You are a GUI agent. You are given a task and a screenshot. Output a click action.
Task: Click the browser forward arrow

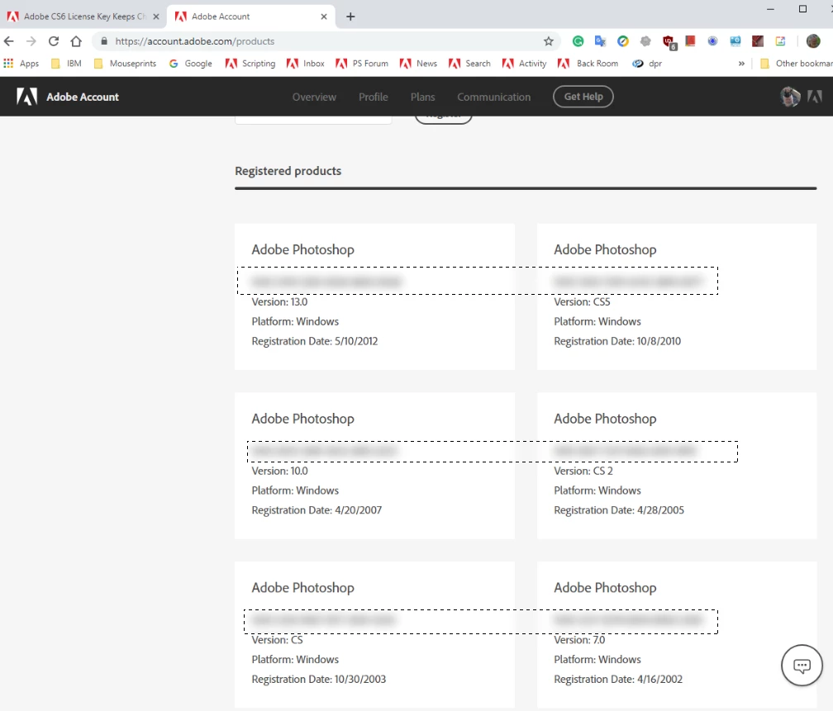(31, 41)
